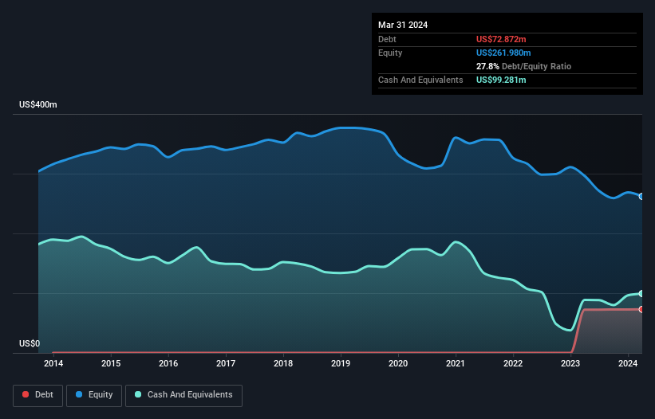The image size is (655, 419).
Task: Click the 2020 x-axis year label
Action: [x=398, y=364]
